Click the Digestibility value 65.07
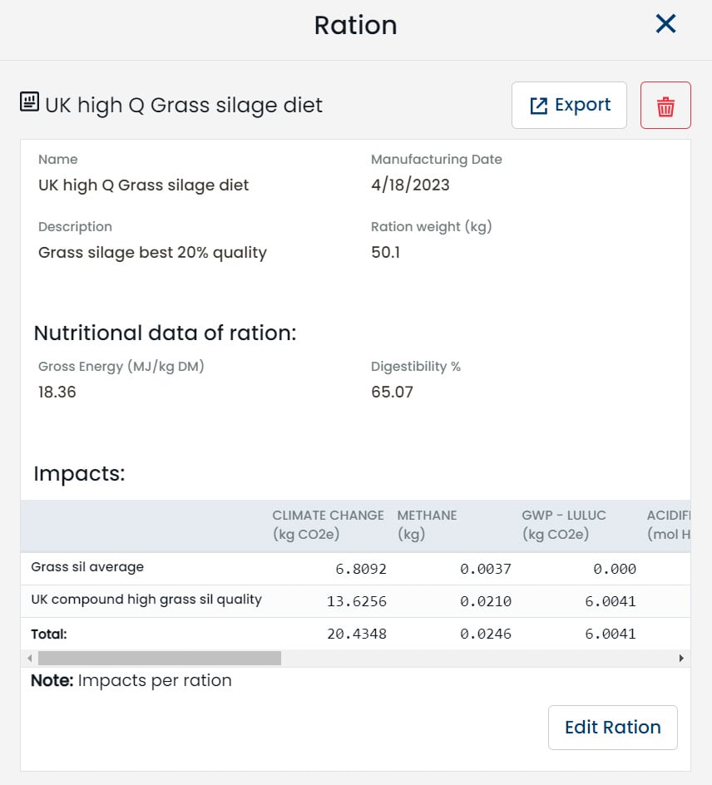Viewport: 712px width, 785px height. (x=392, y=392)
